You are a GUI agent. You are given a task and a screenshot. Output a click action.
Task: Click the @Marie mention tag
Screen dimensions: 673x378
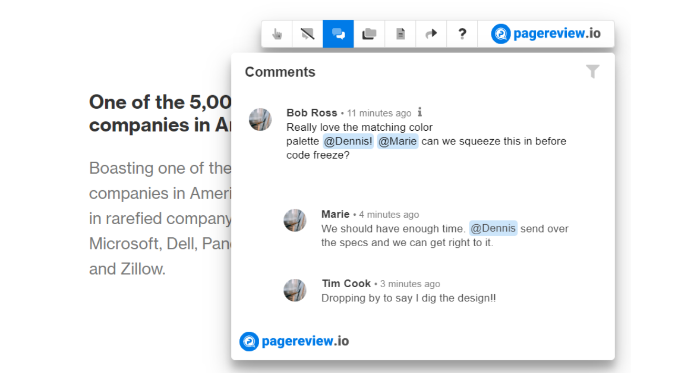[397, 141]
